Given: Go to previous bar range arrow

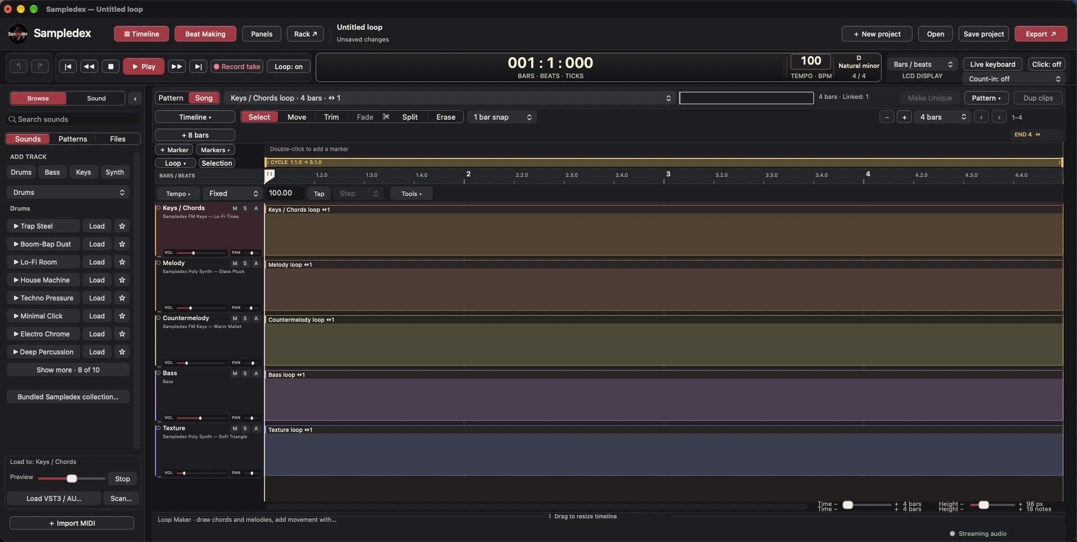Looking at the screenshot, I should coord(981,117).
